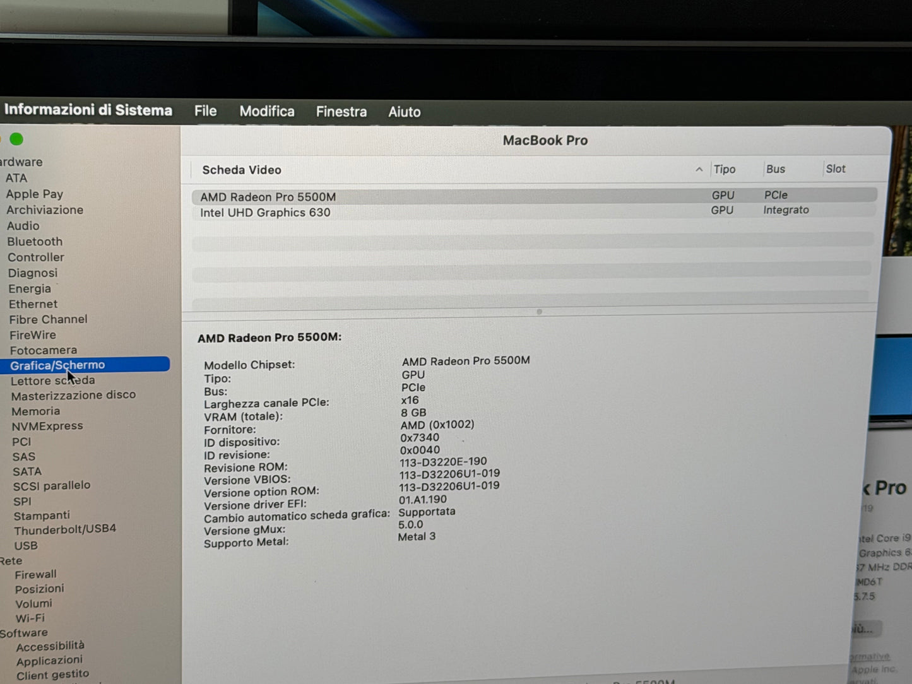Select SPI in the sidebar
912x684 pixels.
pos(22,501)
